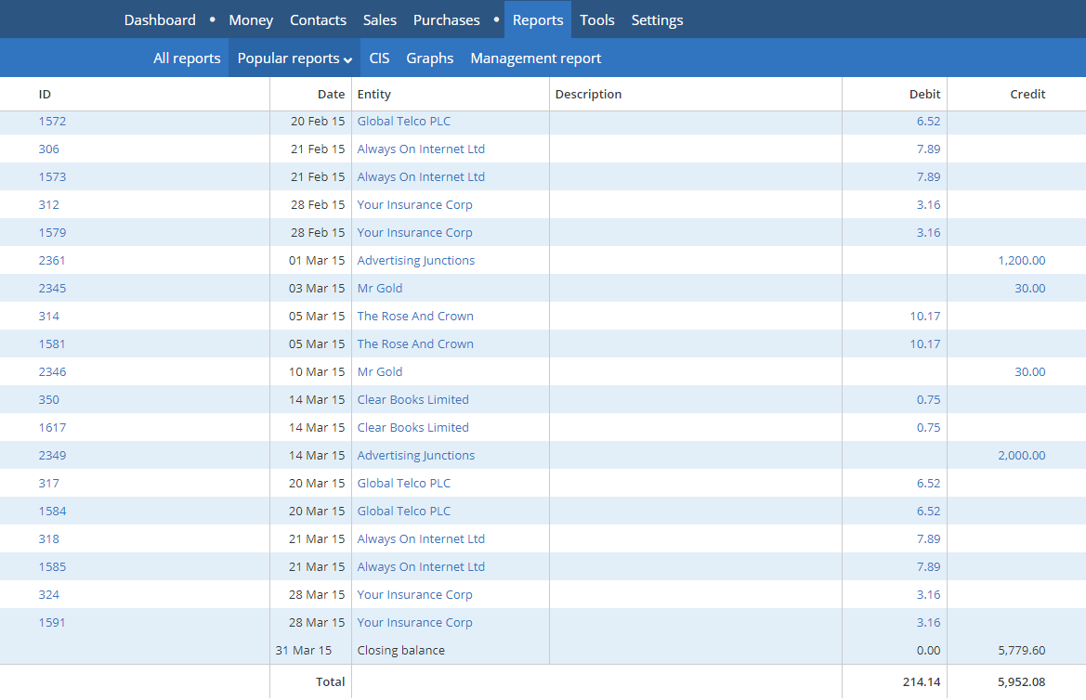Click the Description column header
The image size is (1086, 700).
tap(588, 94)
